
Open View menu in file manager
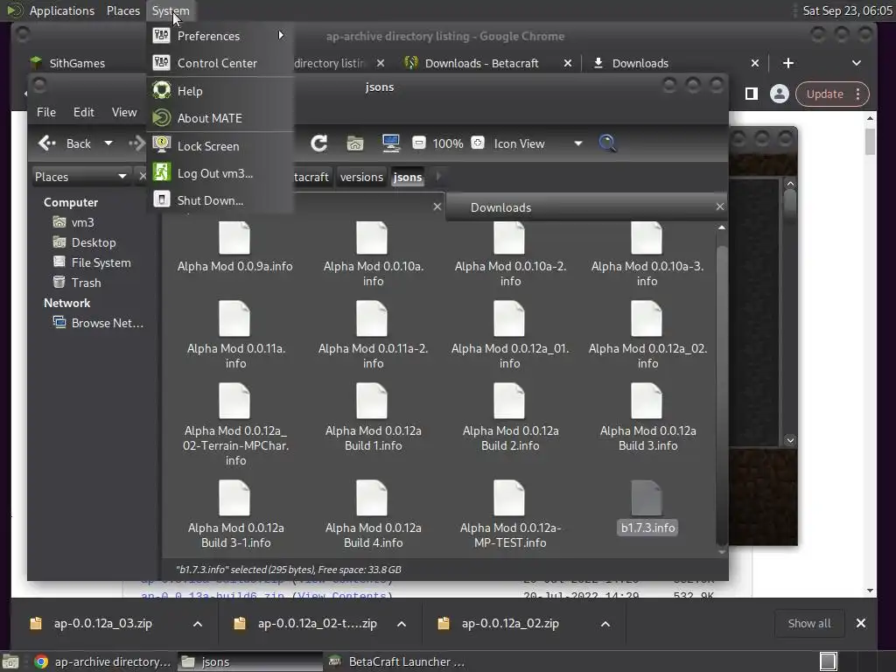124,112
